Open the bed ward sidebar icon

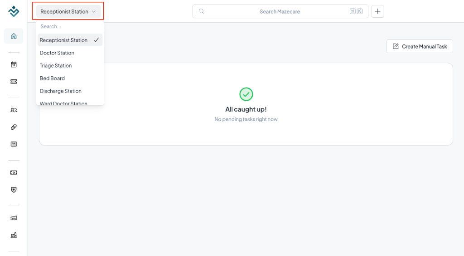[14, 218]
